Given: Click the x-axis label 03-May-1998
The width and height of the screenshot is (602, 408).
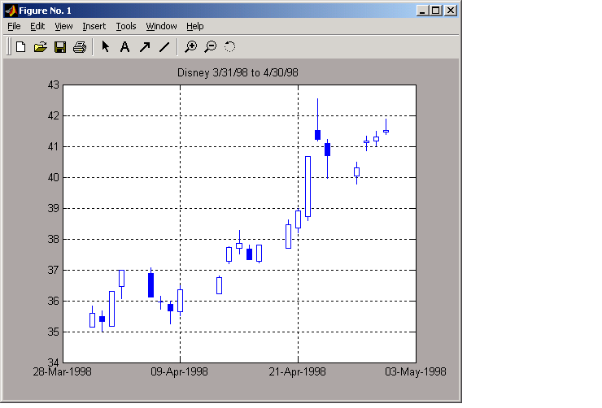Looking at the screenshot, I should (416, 371).
